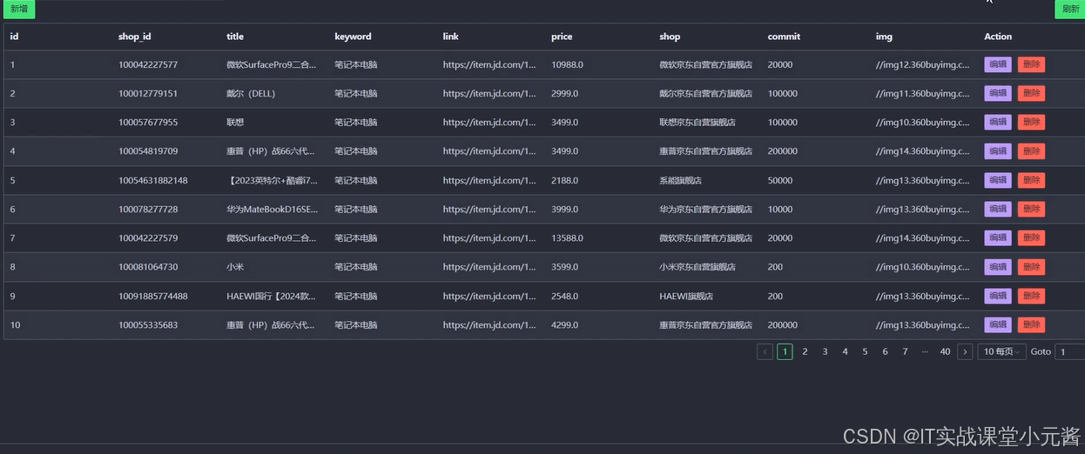Click title cell HAEWI国行【2024款
Viewport: 1085px width, 454px height.
272,296
